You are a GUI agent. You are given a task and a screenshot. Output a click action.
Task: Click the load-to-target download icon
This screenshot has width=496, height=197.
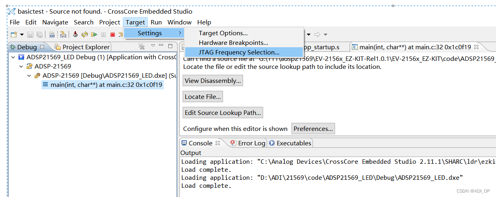pos(76,35)
